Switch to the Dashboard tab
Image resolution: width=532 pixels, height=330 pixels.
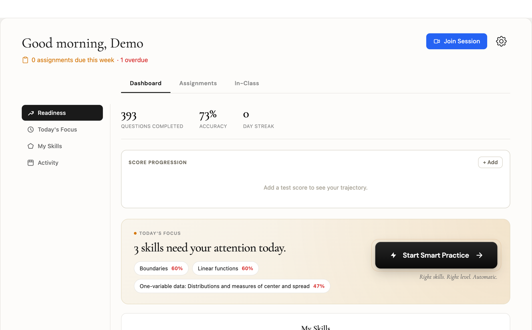146,83
